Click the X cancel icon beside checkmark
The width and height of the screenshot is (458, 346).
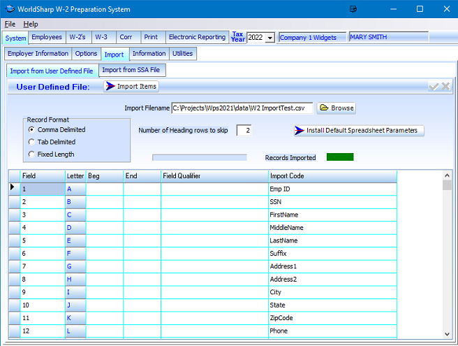click(445, 86)
